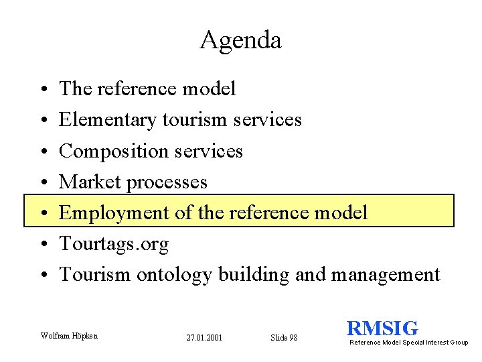Select 'Composition services' agenda item

pos(151,151)
